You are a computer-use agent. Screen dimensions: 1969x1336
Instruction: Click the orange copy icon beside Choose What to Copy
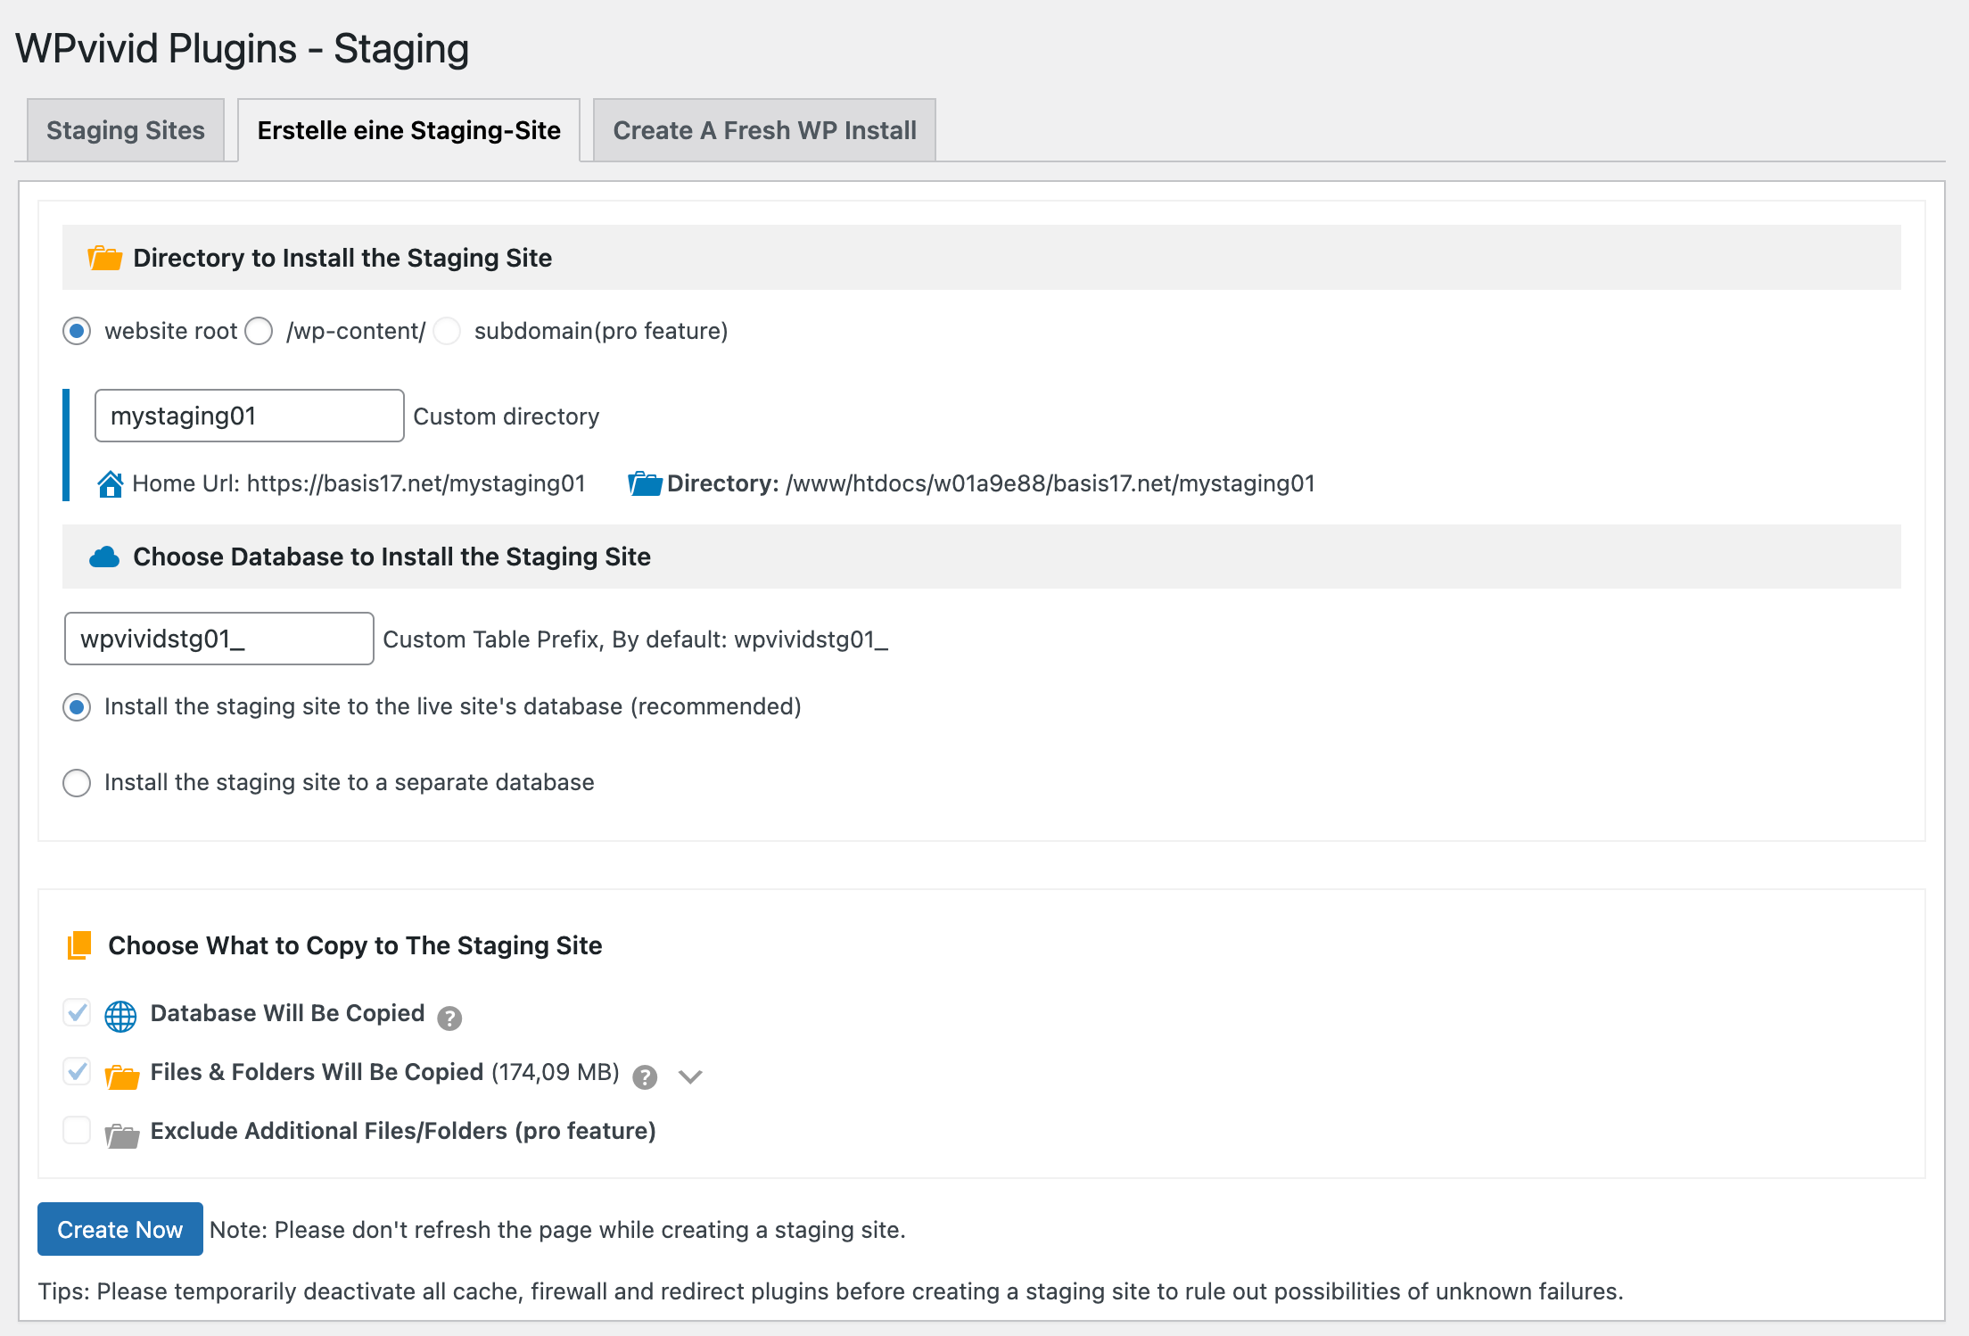[79, 945]
